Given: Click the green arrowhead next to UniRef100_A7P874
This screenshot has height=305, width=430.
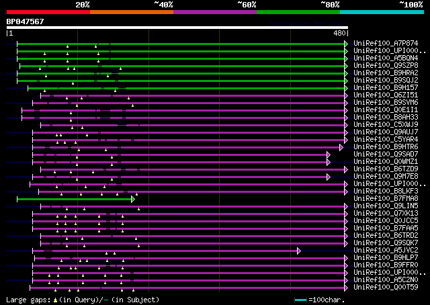Looking at the screenshot, I should pyautogui.click(x=346, y=44).
